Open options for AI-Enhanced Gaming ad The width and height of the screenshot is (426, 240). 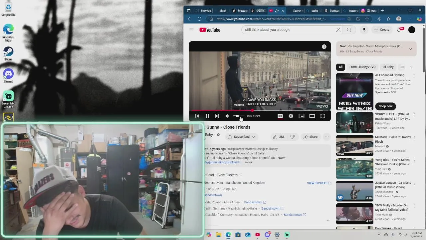(x=414, y=76)
